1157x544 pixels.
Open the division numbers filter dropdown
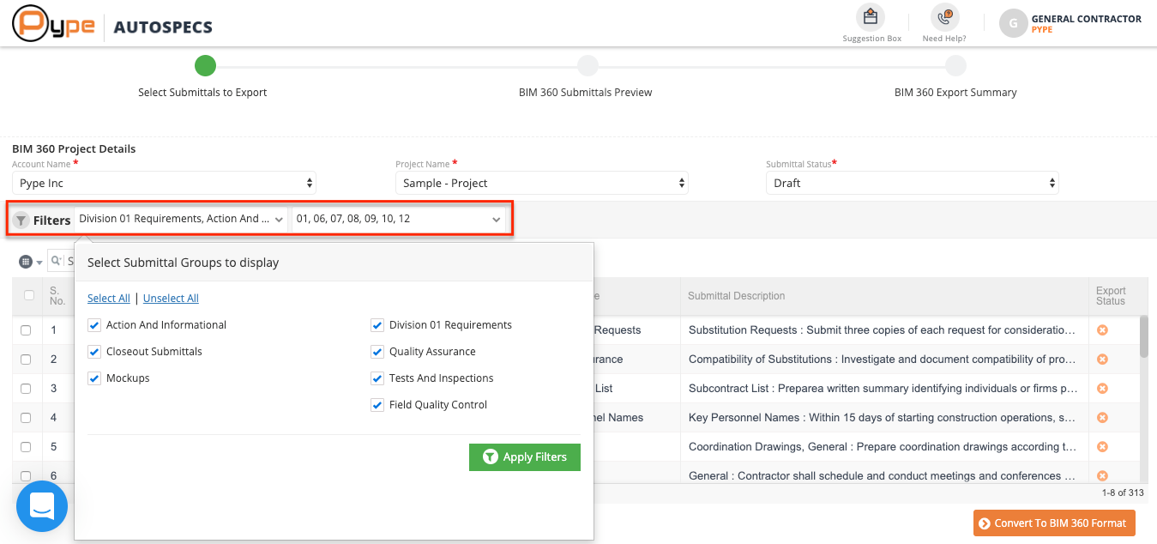point(398,219)
